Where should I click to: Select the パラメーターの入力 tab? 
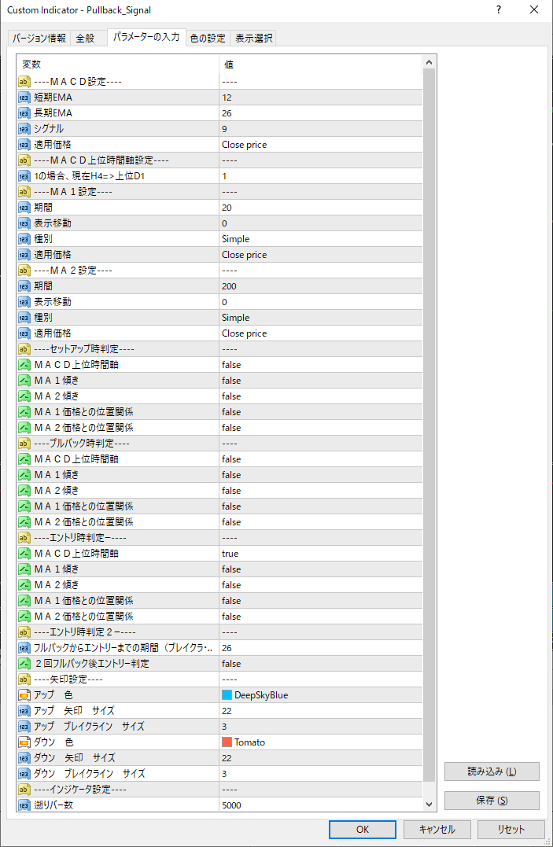[146, 37]
